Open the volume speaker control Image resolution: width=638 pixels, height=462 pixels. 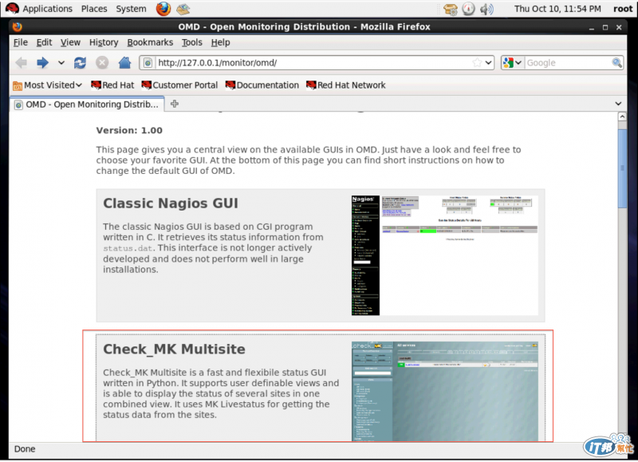(486, 9)
